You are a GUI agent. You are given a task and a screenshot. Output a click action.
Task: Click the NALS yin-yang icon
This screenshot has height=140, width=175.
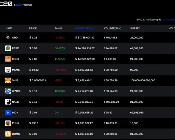click(x=8, y=102)
